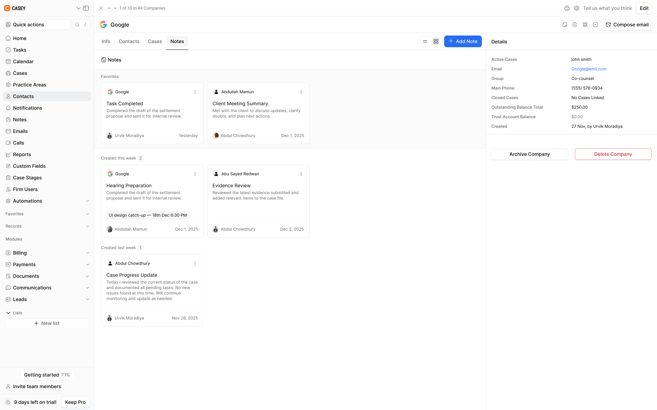This screenshot has height=410, width=657.
Task: Open Notifications in sidebar
Action: 47,108
